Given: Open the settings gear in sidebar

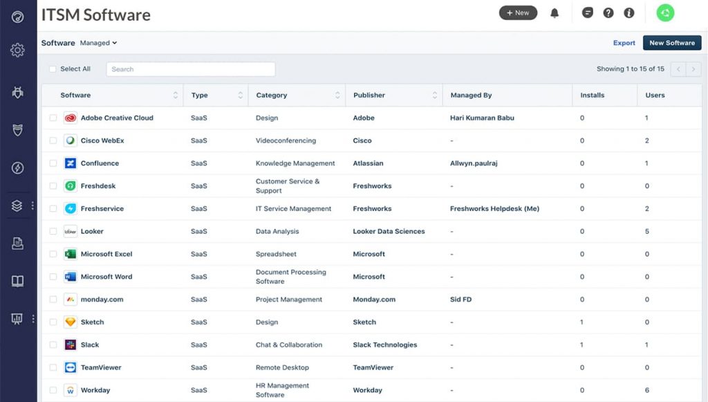Looking at the screenshot, I should [18, 50].
